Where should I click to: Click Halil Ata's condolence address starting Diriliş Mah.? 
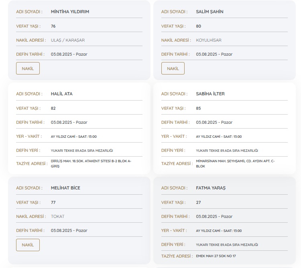tap(91, 163)
